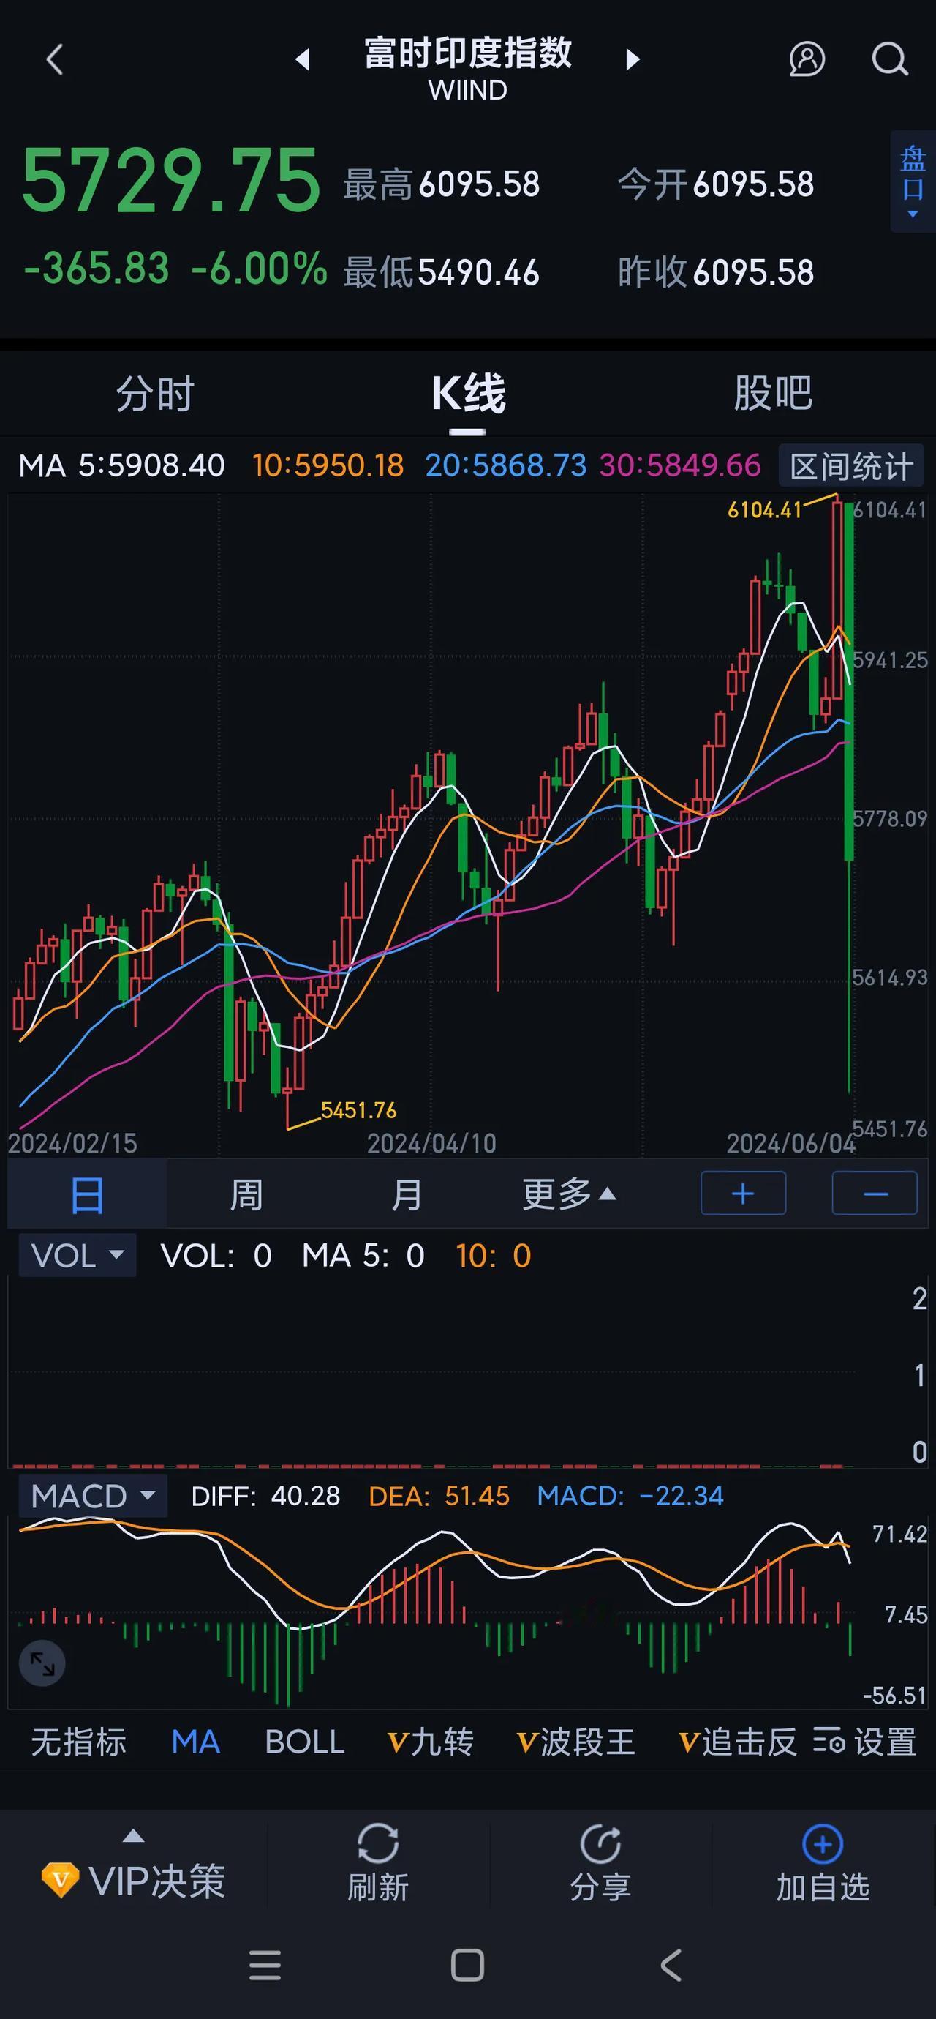Tap the 6104.41 high marker on chart
This screenshot has height=2019, width=936.
[764, 510]
